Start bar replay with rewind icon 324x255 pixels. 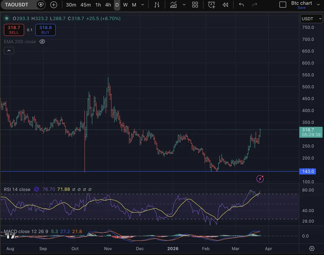pyautogui.click(x=225, y=5)
